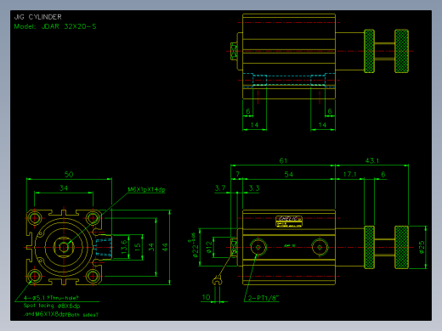Select the 43.1 rod length dimension
Viewport: 442px width, 331px height.
372,160
